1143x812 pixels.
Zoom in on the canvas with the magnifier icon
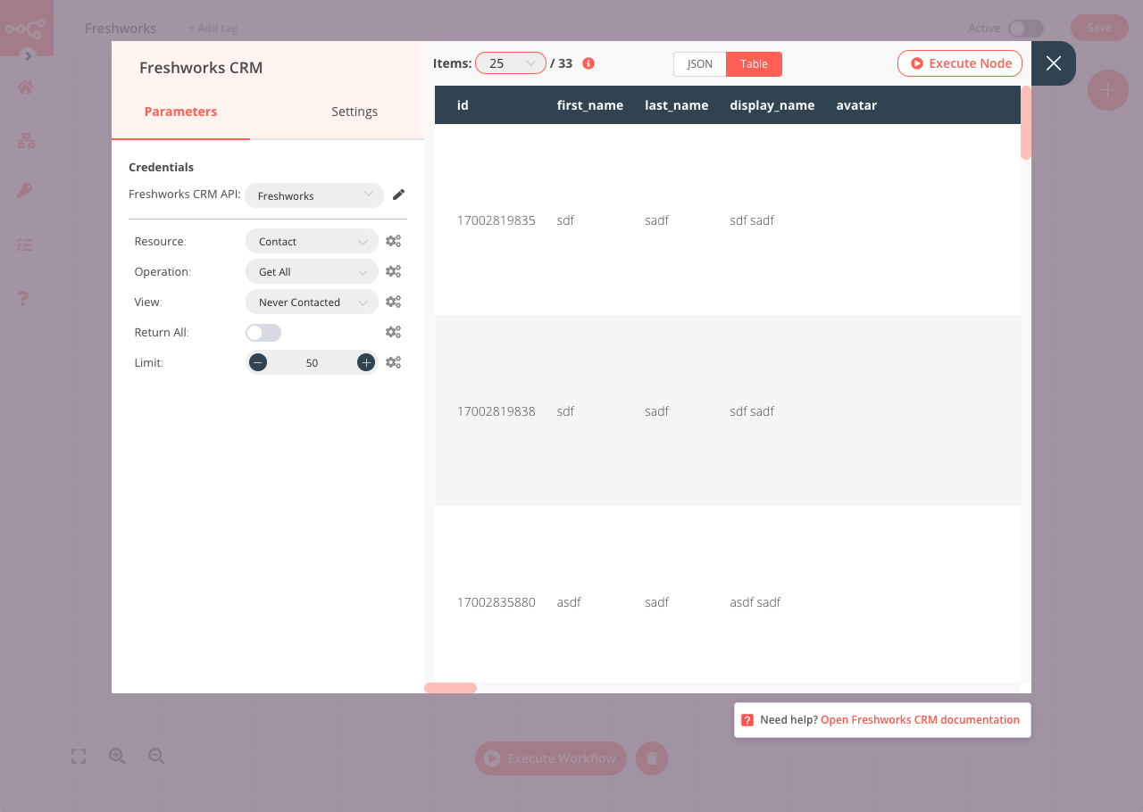coord(117,756)
